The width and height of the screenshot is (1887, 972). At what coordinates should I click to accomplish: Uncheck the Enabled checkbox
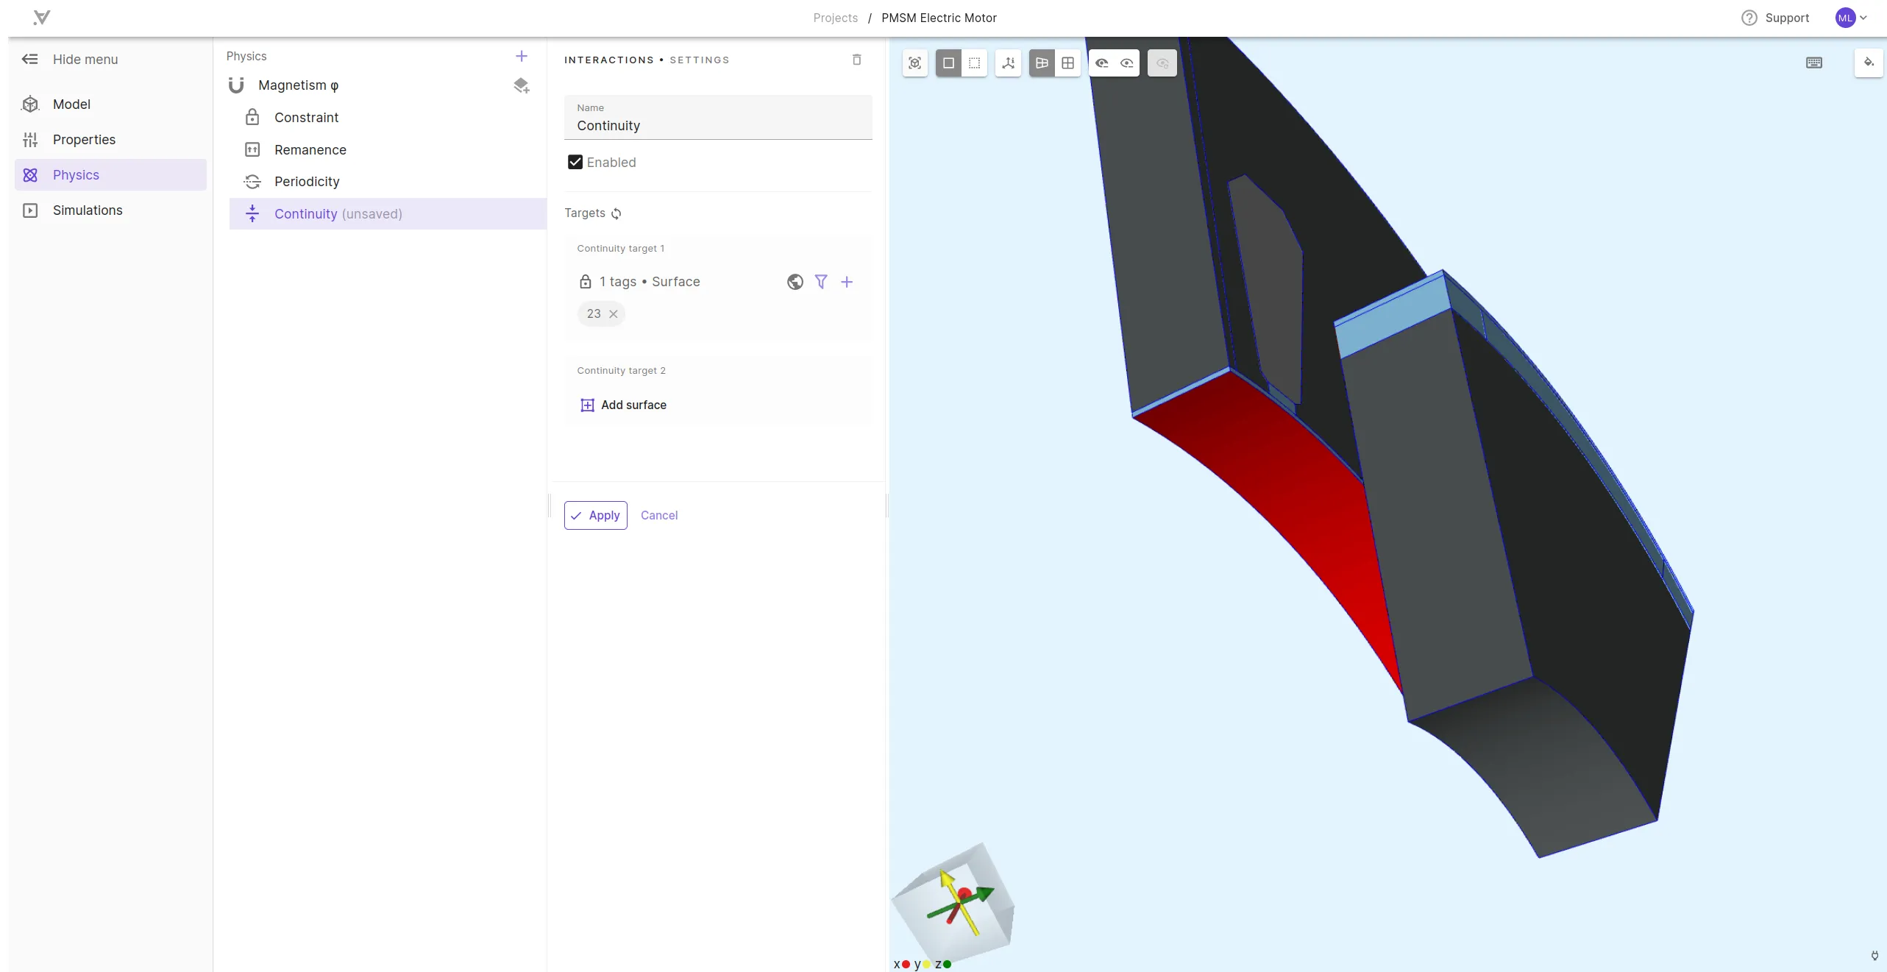pos(575,163)
